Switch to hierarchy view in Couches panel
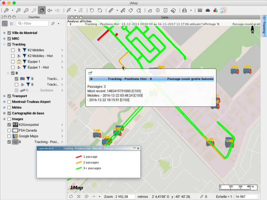This screenshot has width=267, height=200. [5, 24]
